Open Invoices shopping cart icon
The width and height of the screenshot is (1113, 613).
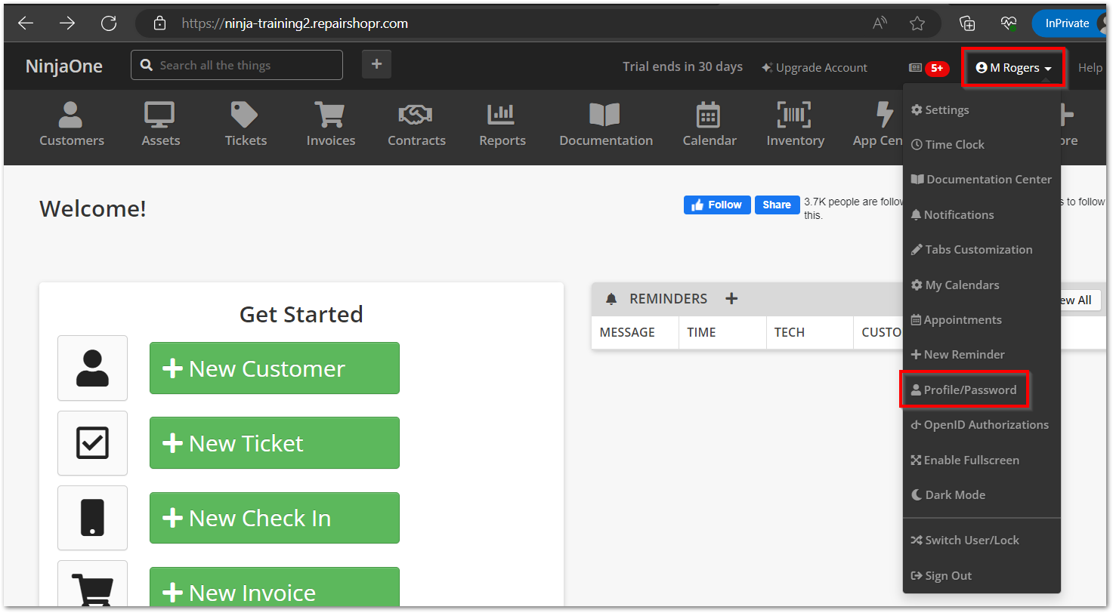tap(330, 116)
